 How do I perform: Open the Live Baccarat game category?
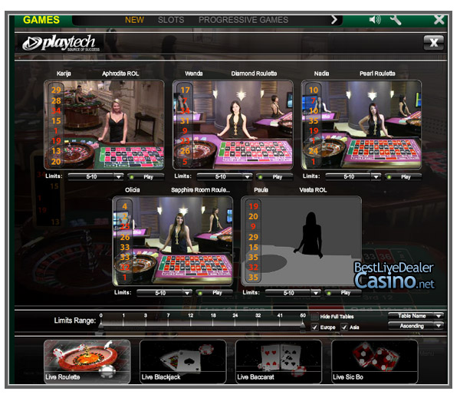[278, 361]
